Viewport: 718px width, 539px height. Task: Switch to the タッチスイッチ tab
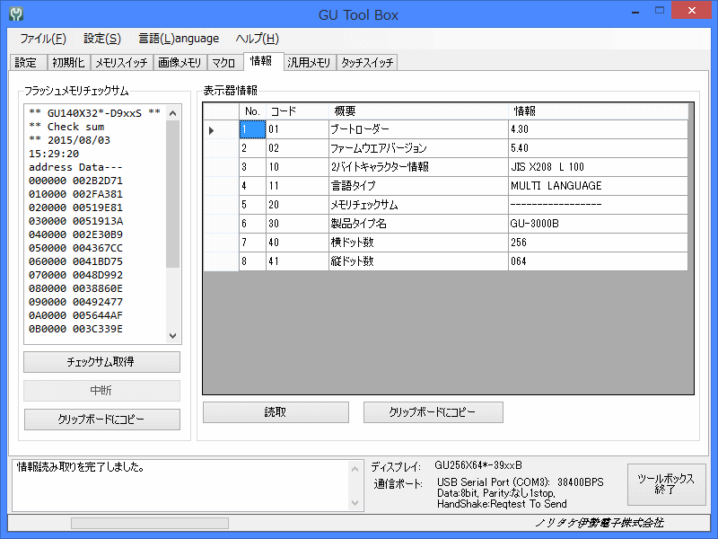tap(367, 62)
